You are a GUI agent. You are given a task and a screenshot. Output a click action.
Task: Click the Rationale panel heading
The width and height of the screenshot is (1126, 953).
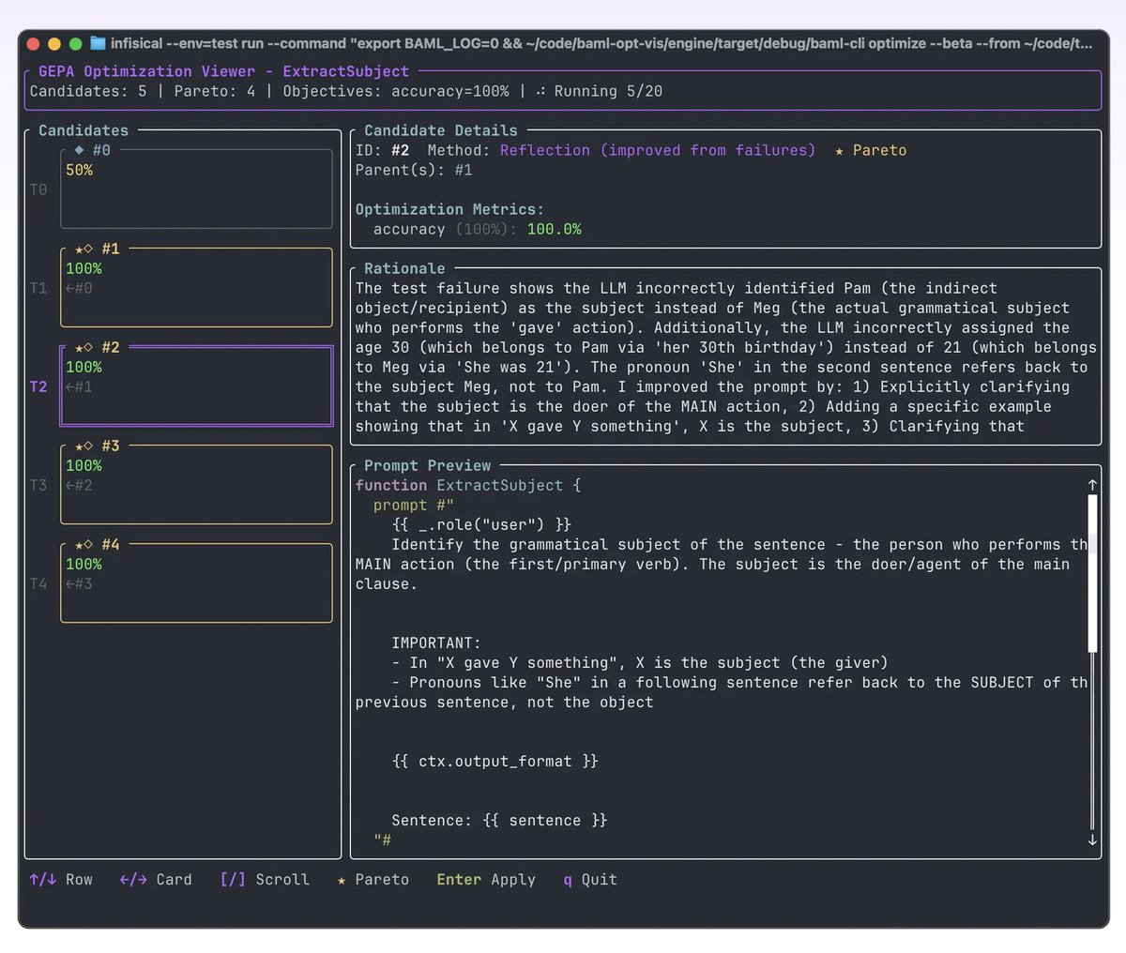(404, 268)
